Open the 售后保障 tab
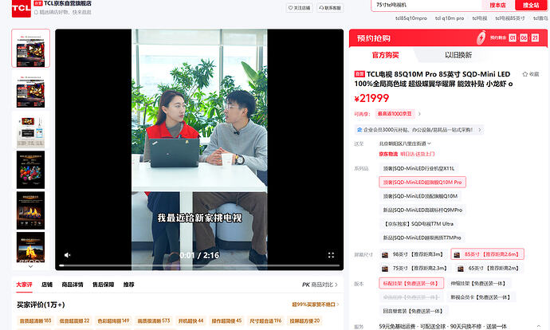This screenshot has width=550, height=330. click(x=103, y=285)
